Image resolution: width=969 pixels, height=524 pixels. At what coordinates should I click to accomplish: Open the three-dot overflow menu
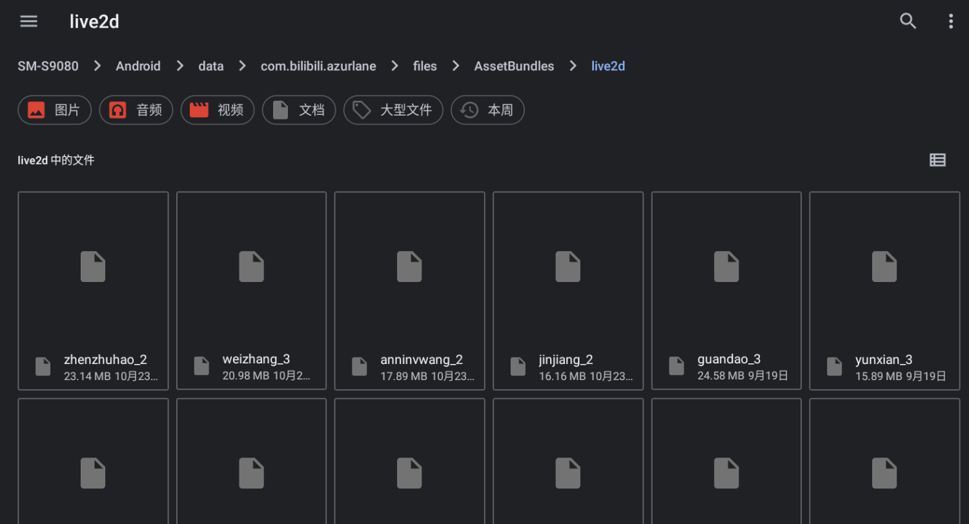[x=950, y=21]
